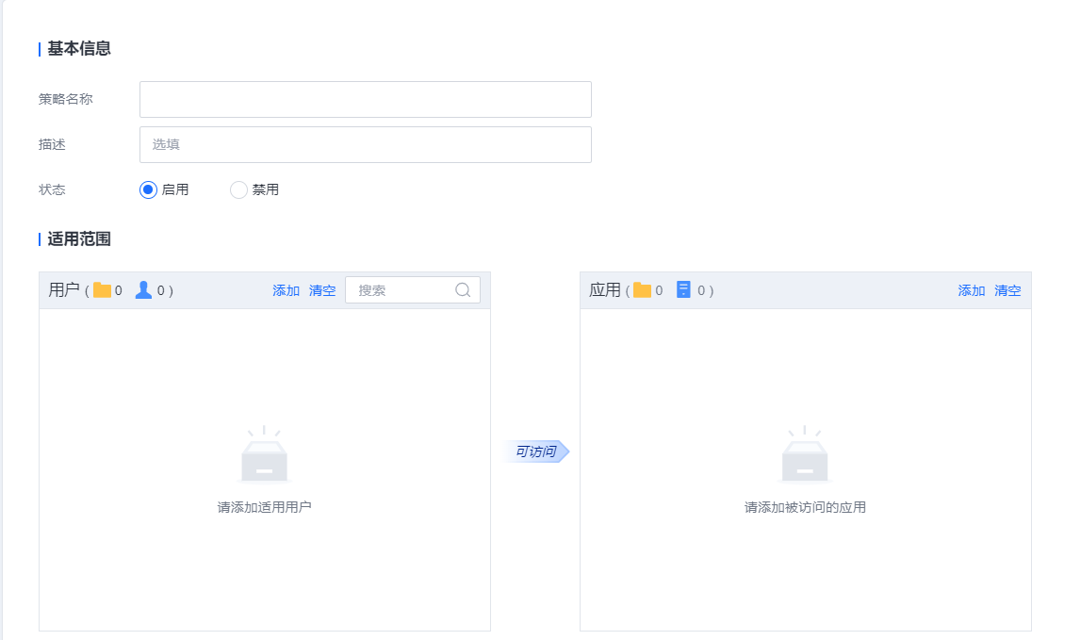The image size is (1081, 640).
Task: Click the empty box icon in 应用 panel
Action: tap(805, 455)
